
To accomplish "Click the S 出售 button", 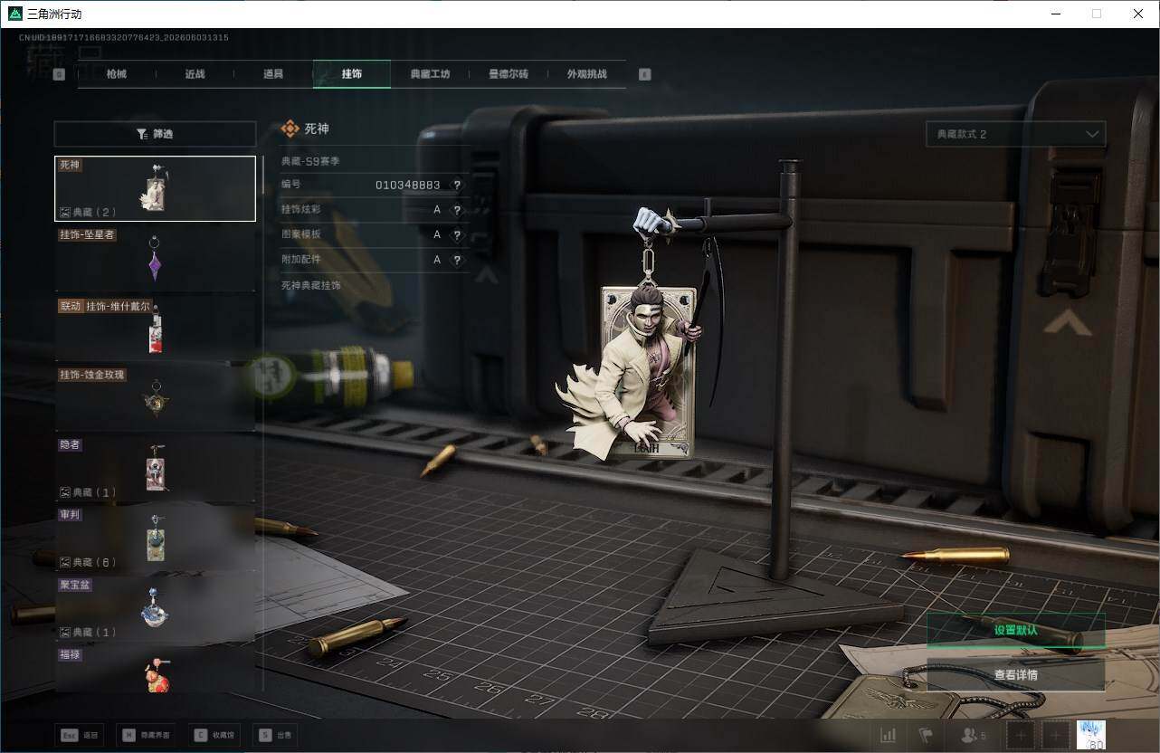I will coord(275,735).
